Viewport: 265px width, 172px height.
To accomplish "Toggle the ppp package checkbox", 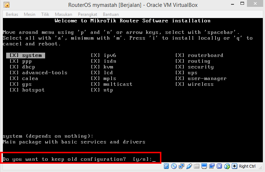I will [x=14, y=61].
